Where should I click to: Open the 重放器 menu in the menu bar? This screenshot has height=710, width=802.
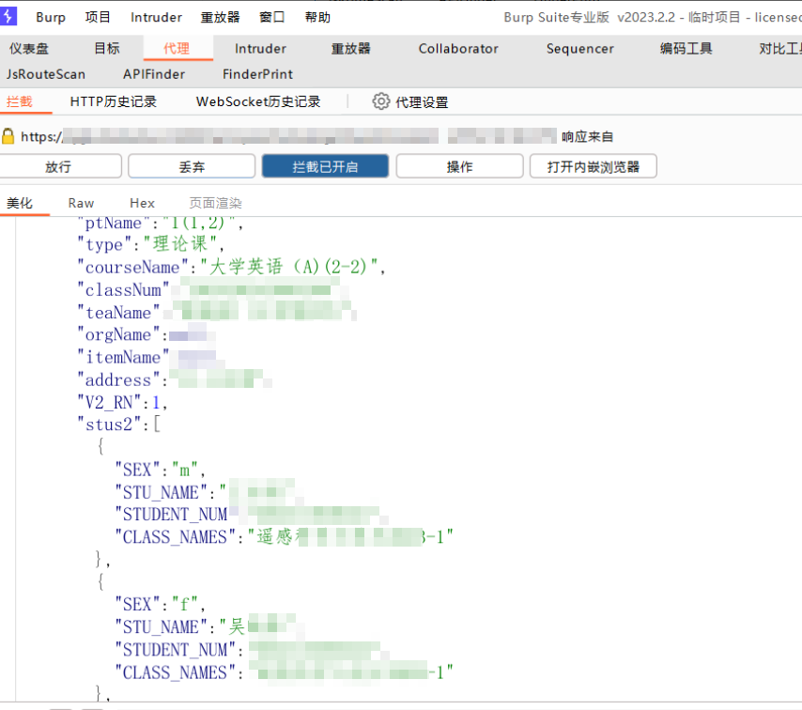pos(220,18)
